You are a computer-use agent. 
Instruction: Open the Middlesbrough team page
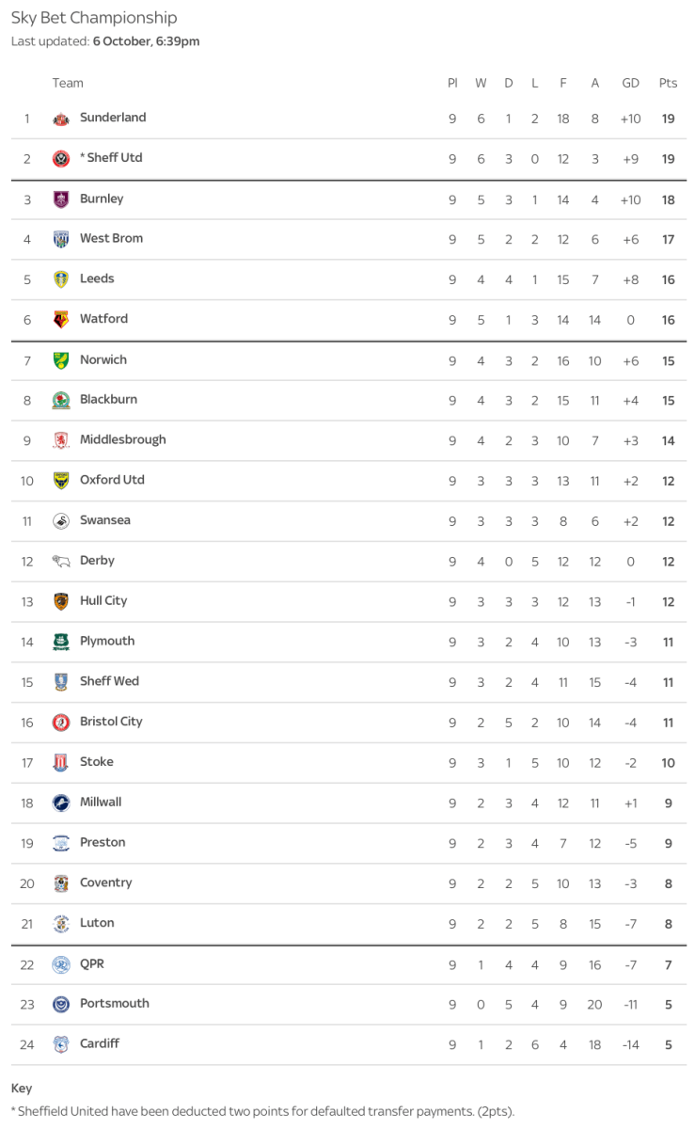point(122,439)
